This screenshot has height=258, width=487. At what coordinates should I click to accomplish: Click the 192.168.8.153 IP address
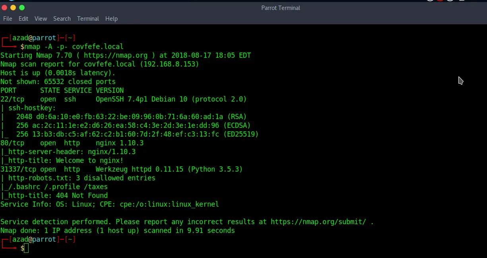pos(169,64)
